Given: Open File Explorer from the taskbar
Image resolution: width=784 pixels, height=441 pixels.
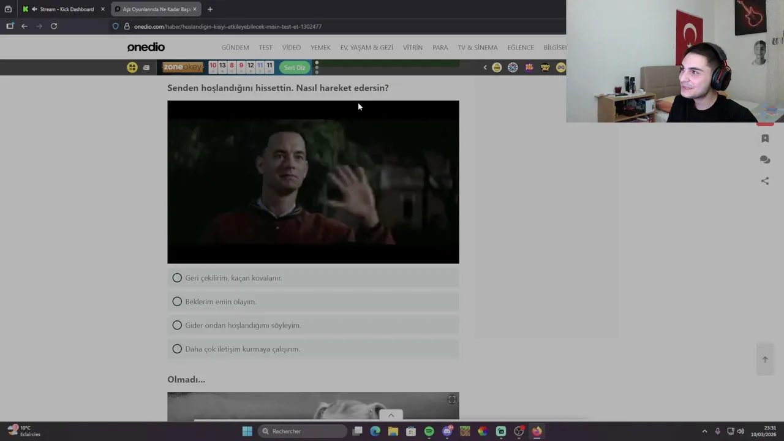Looking at the screenshot, I should (x=393, y=431).
